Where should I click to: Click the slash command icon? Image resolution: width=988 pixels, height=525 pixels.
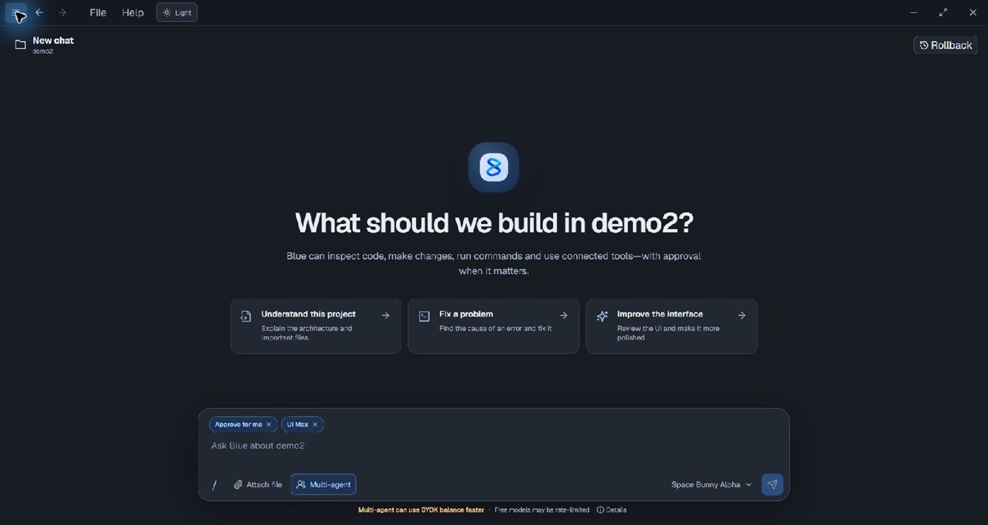pos(215,485)
